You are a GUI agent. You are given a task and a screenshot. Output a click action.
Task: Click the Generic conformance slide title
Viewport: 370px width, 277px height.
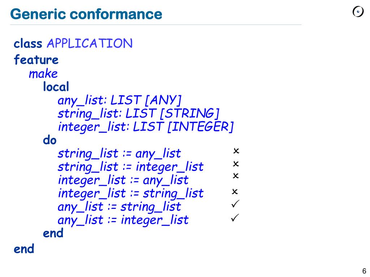coord(86,14)
